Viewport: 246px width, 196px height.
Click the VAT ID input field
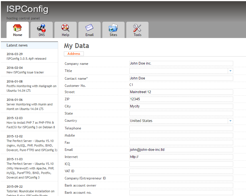tap(181, 171)
